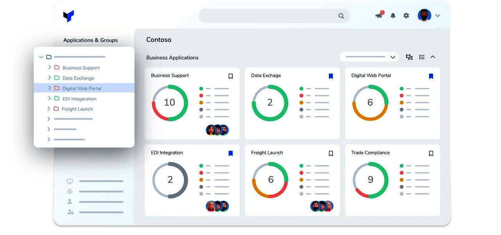
Task: Click green legend dot in Business Support card
Action: [201, 89]
